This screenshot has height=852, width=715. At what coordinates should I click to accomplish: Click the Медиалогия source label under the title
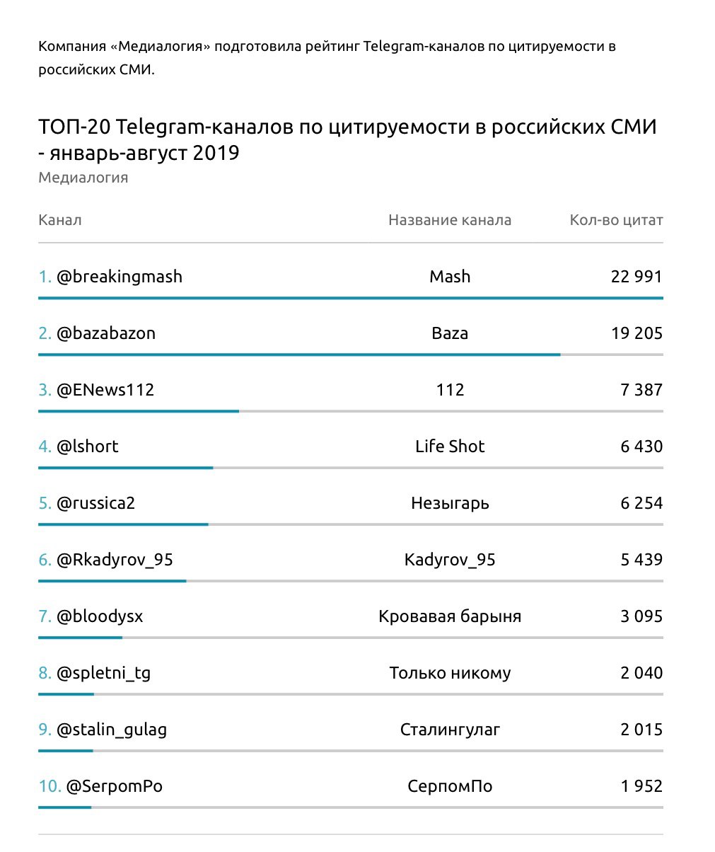(x=83, y=178)
